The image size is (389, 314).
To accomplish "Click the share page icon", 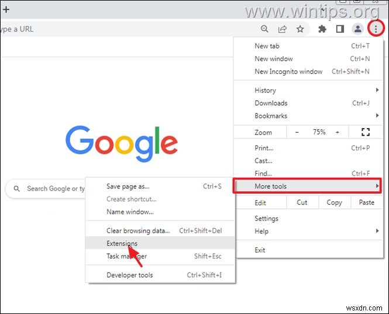I will (283, 29).
